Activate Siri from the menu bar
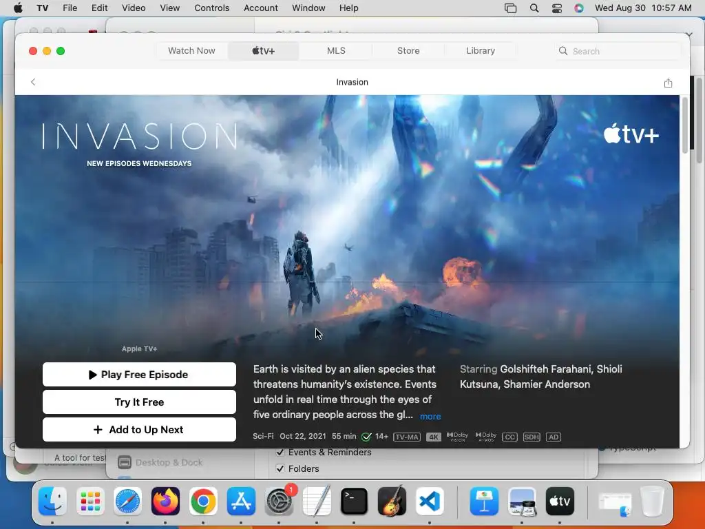 click(x=578, y=8)
